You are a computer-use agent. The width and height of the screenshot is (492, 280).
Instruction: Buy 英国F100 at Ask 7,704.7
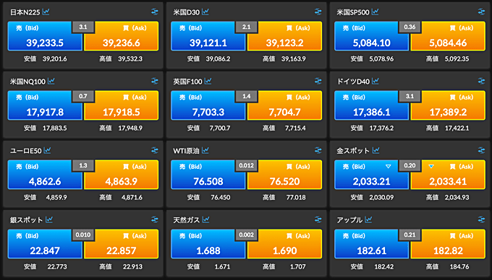tap(284, 105)
